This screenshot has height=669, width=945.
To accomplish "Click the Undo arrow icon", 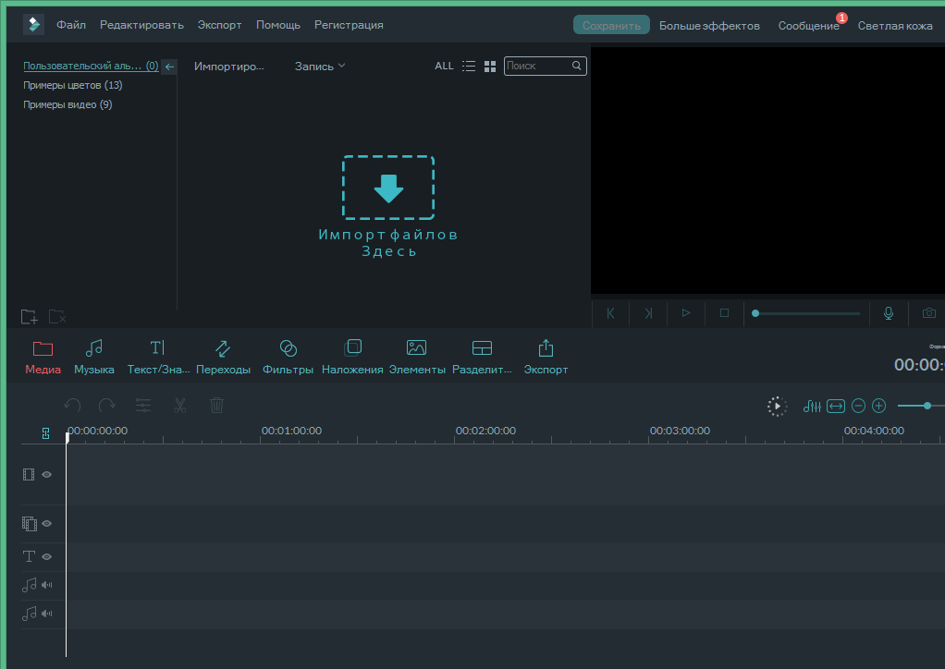I will coord(73,405).
